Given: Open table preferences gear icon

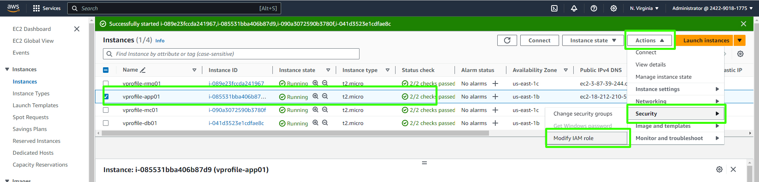Looking at the screenshot, I should (x=740, y=54).
